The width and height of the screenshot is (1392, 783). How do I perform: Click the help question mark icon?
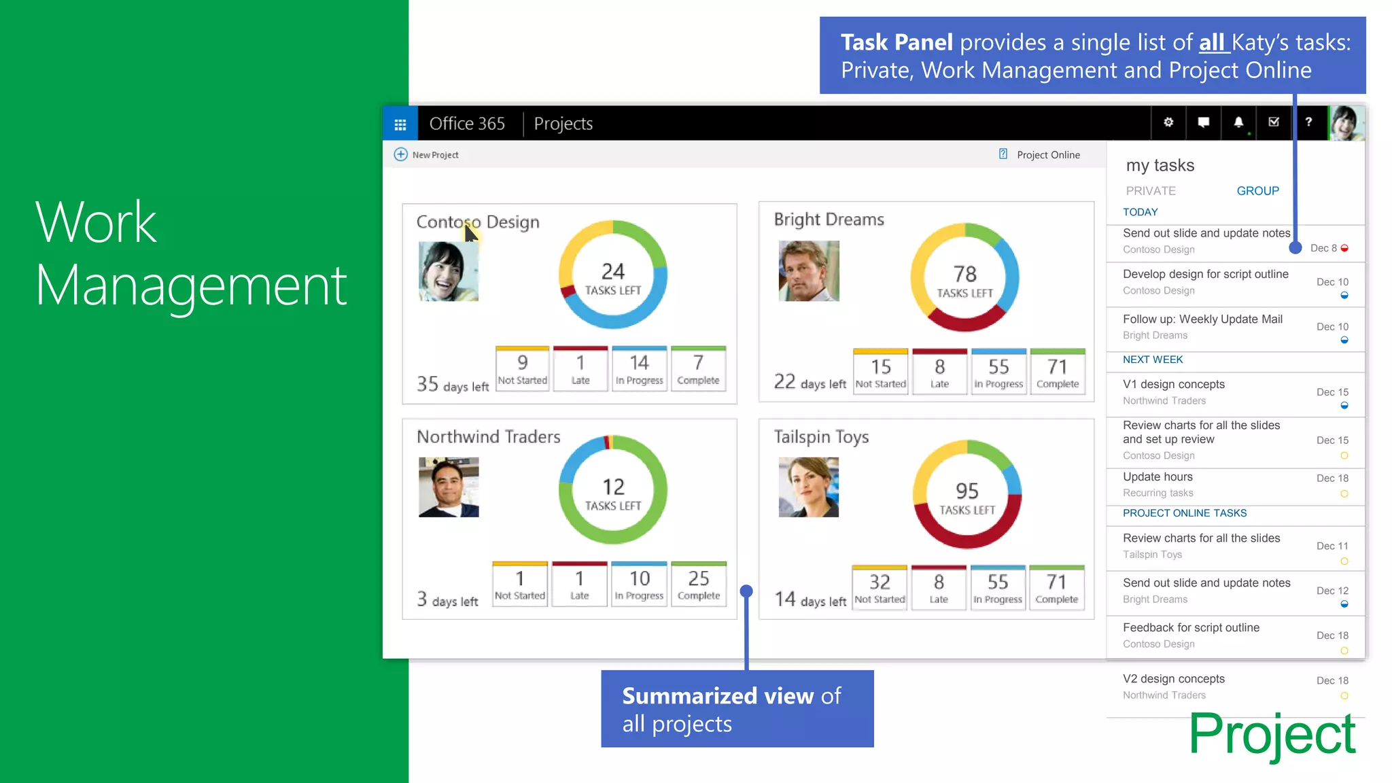click(x=1308, y=122)
